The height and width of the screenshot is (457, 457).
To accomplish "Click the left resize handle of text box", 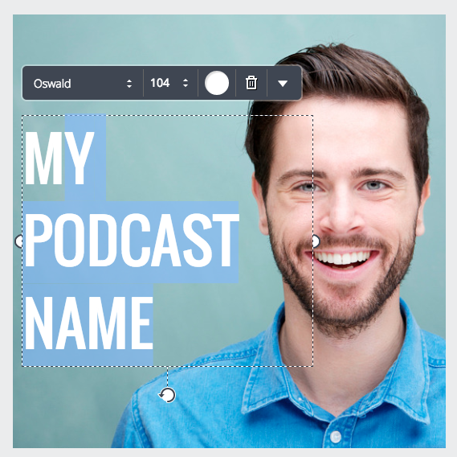I will (x=19, y=241).
